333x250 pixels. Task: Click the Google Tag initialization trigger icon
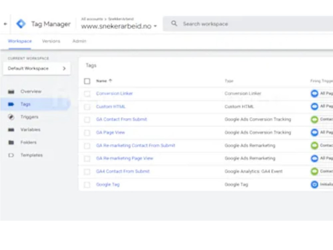[x=315, y=184]
